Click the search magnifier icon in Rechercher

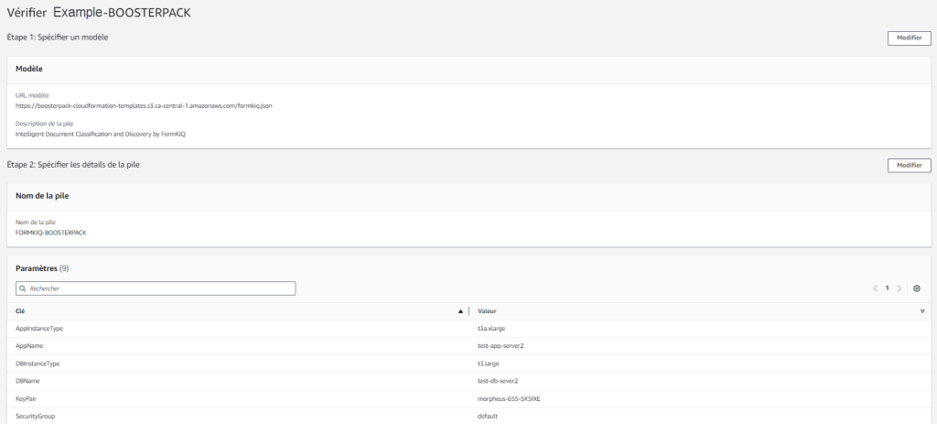23,288
